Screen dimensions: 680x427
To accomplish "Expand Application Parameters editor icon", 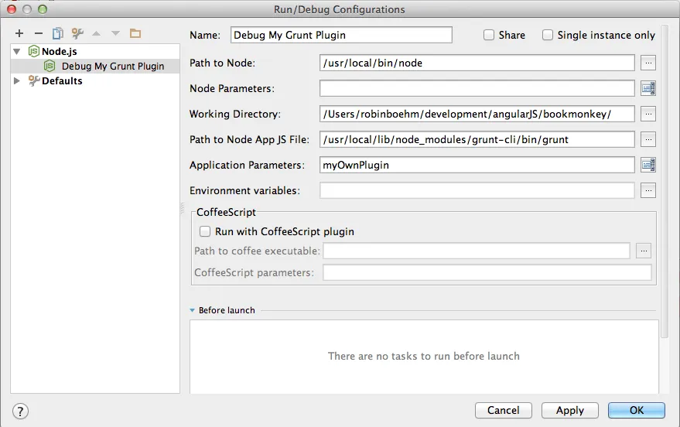I will click(x=648, y=166).
